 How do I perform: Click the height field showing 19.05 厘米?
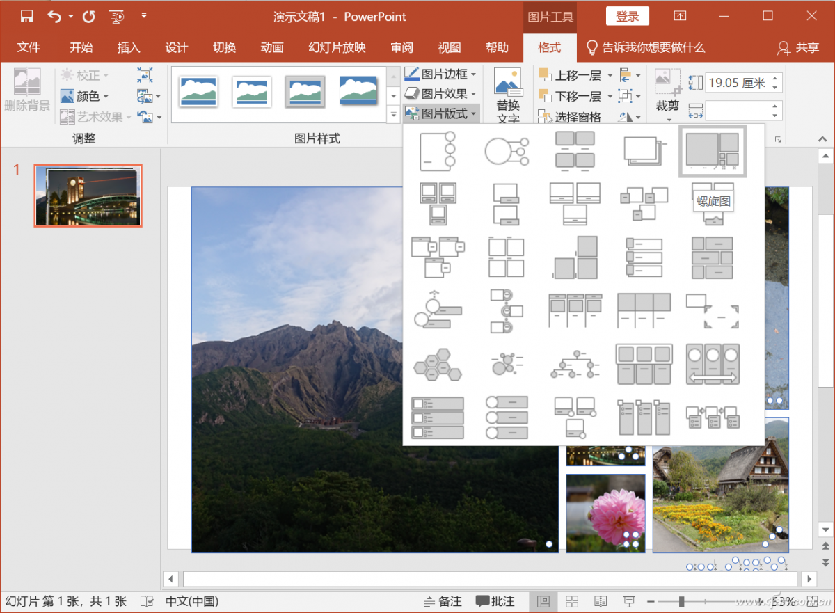(735, 83)
